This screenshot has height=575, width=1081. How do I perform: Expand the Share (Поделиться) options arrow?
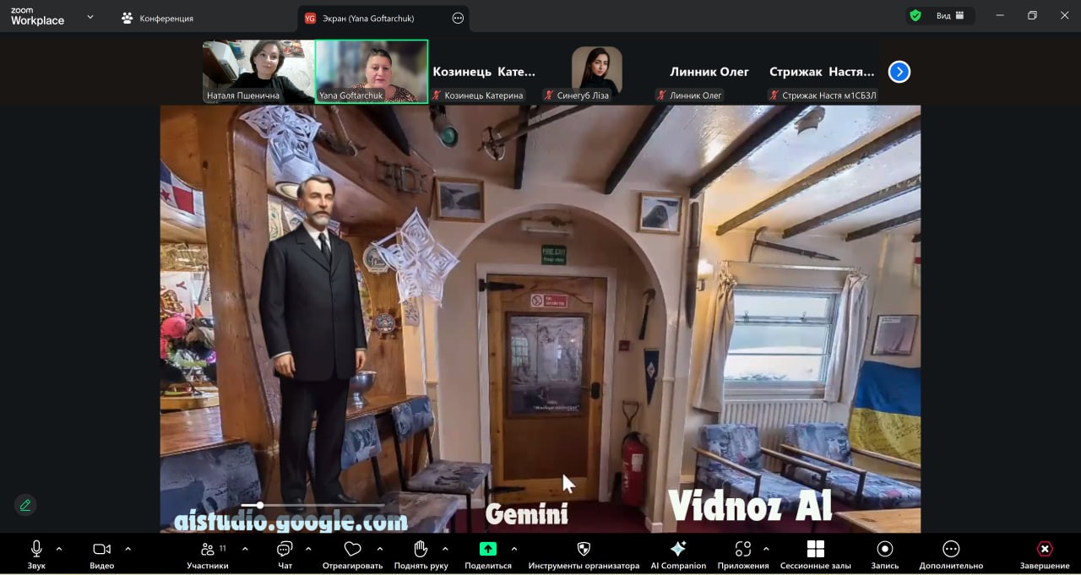click(514, 549)
